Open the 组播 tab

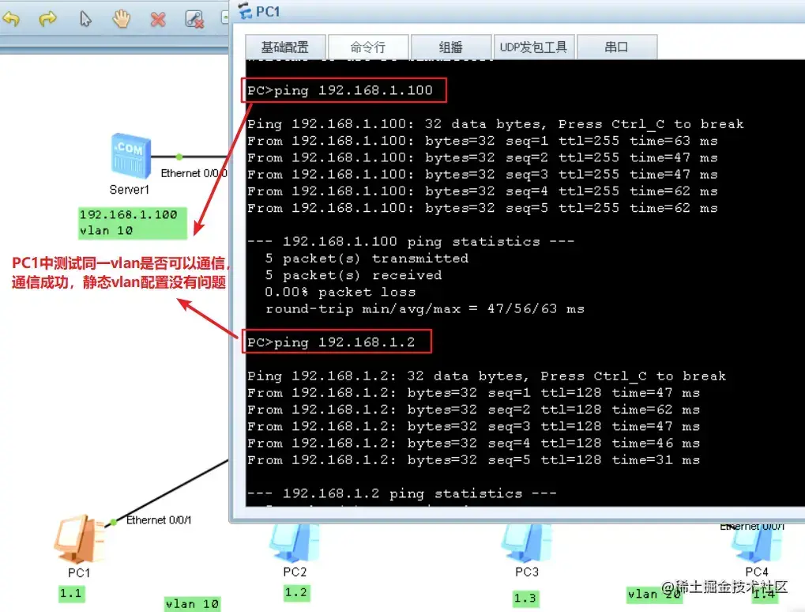[451, 47]
